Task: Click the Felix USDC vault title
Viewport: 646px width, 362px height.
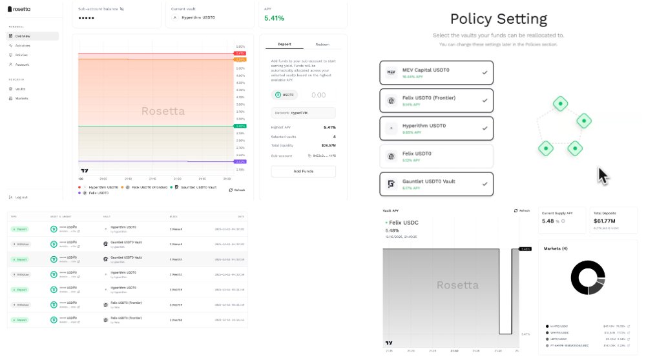Action: click(x=403, y=223)
